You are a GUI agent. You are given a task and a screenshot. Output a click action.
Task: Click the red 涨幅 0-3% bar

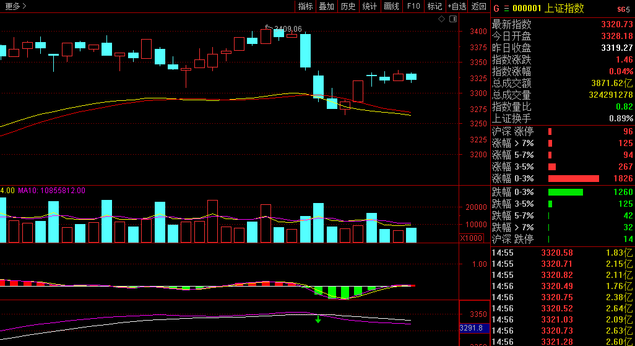[x=574, y=179]
